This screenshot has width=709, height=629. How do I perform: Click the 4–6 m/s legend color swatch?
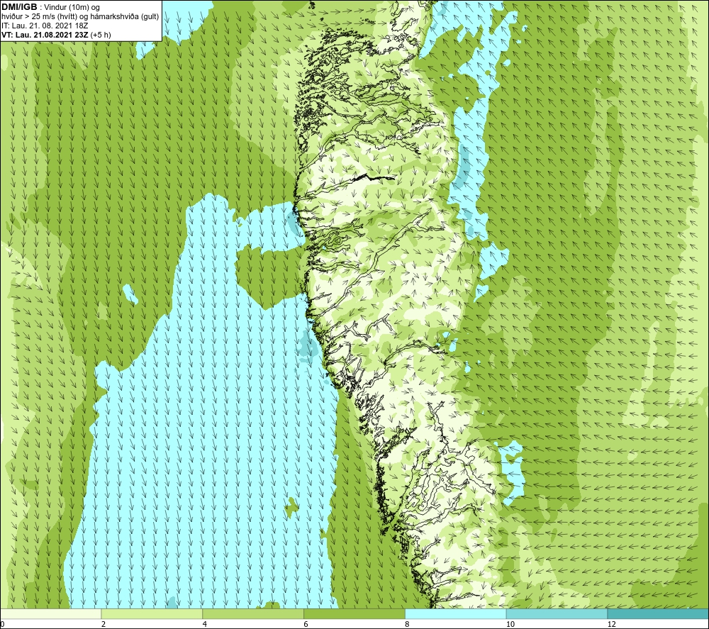pyautogui.click(x=253, y=613)
